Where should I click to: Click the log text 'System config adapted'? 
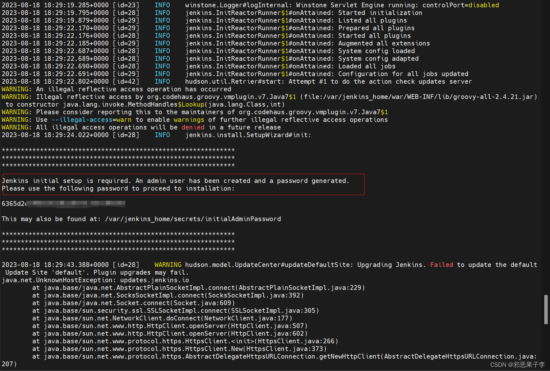[378, 59]
